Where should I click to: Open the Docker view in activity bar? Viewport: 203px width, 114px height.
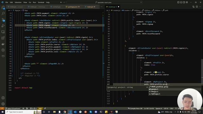coord(3,44)
